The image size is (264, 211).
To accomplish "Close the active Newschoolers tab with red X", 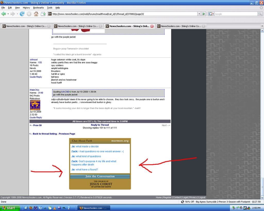I will (152, 26).
